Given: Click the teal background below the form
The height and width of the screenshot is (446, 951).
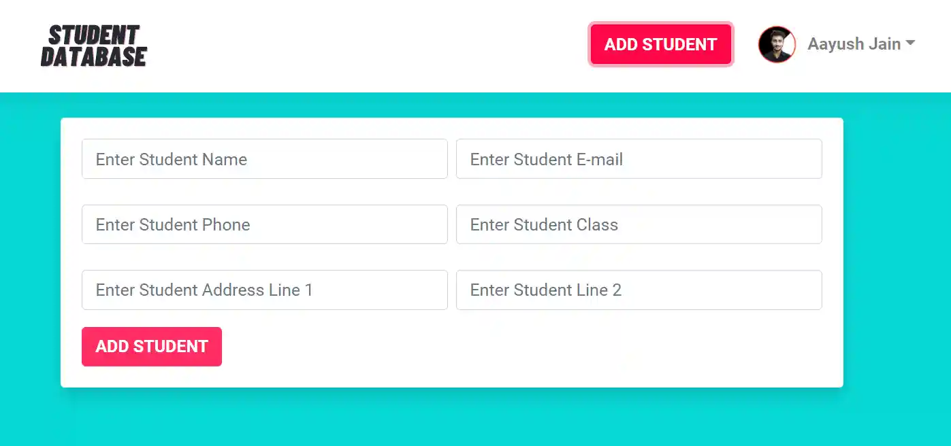Looking at the screenshot, I should tap(449, 418).
